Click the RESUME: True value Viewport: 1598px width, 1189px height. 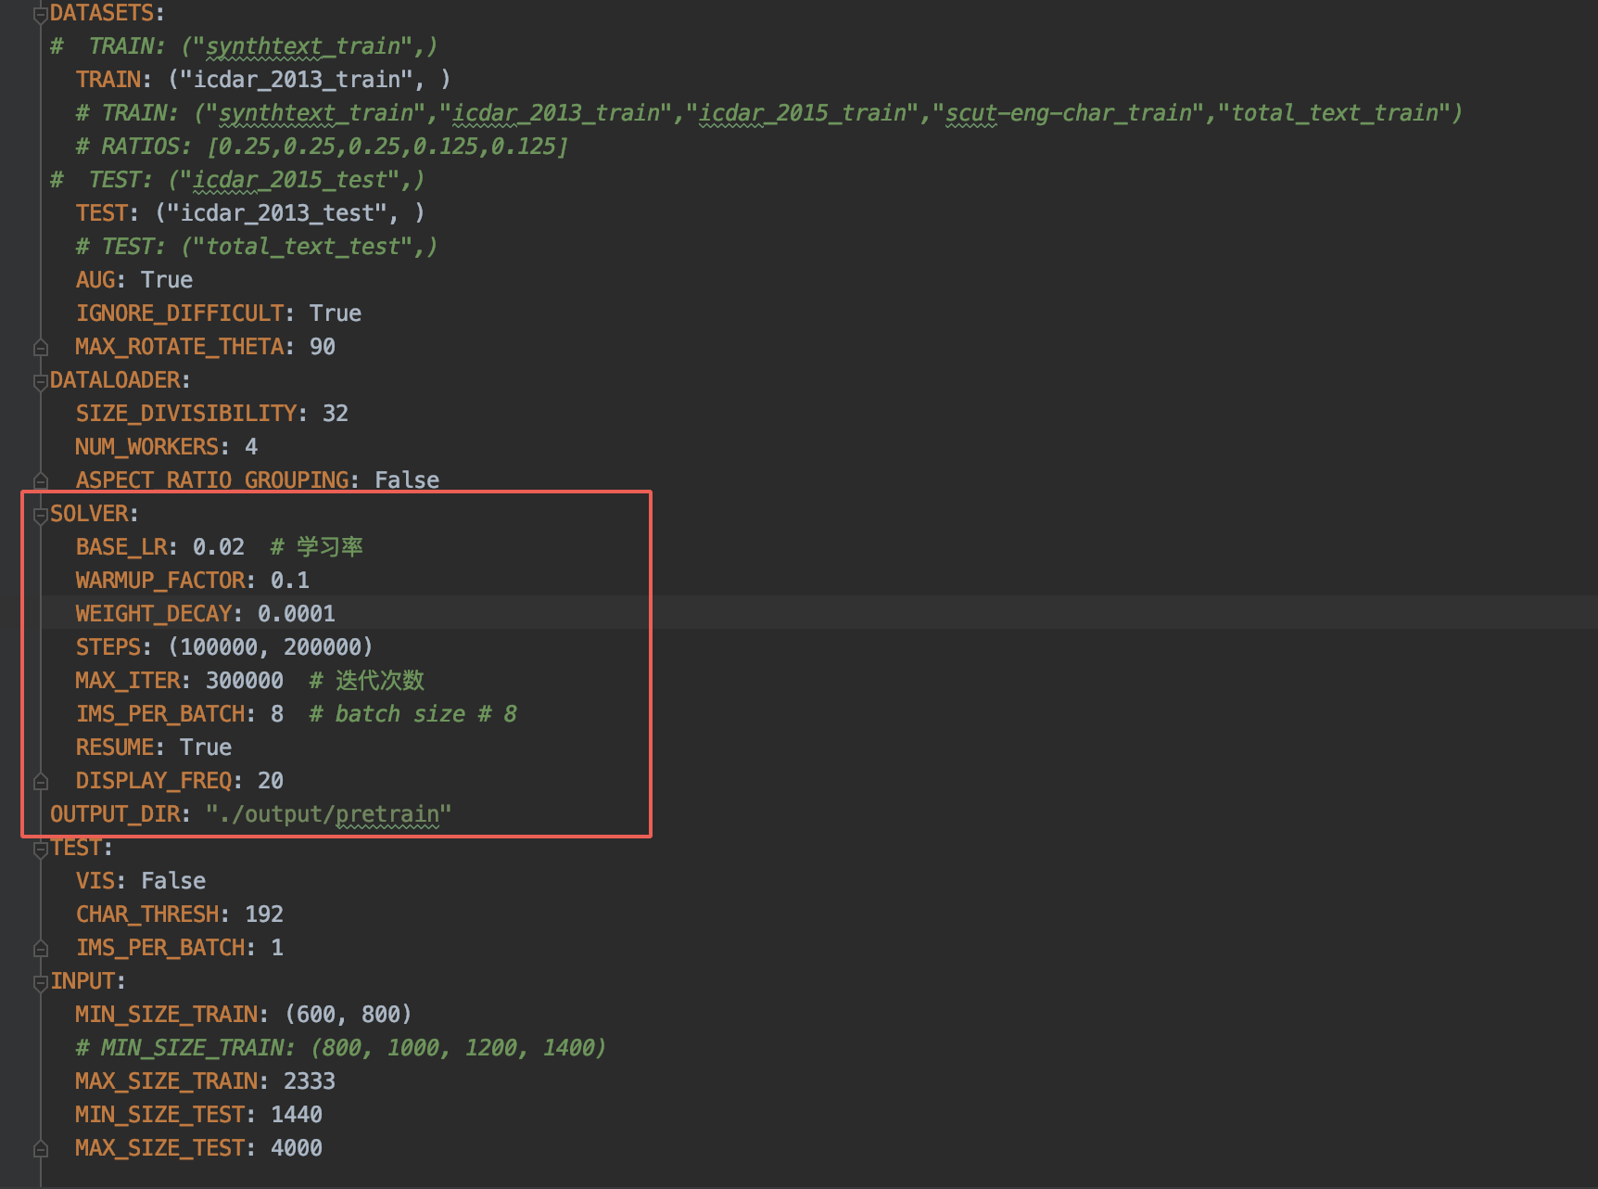click(206, 748)
